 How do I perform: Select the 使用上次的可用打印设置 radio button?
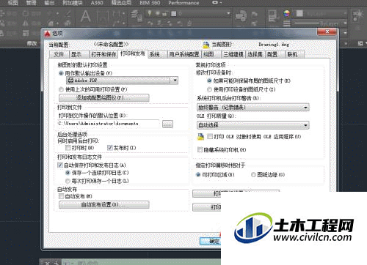[61, 89]
